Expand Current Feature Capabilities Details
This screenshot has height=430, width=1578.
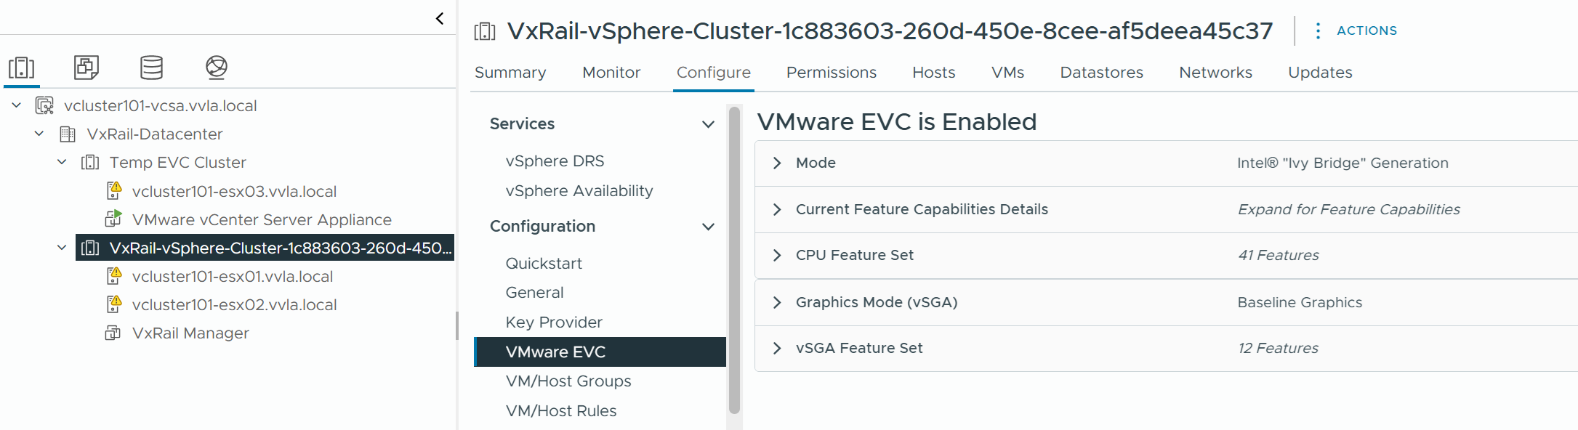pyautogui.click(x=776, y=209)
